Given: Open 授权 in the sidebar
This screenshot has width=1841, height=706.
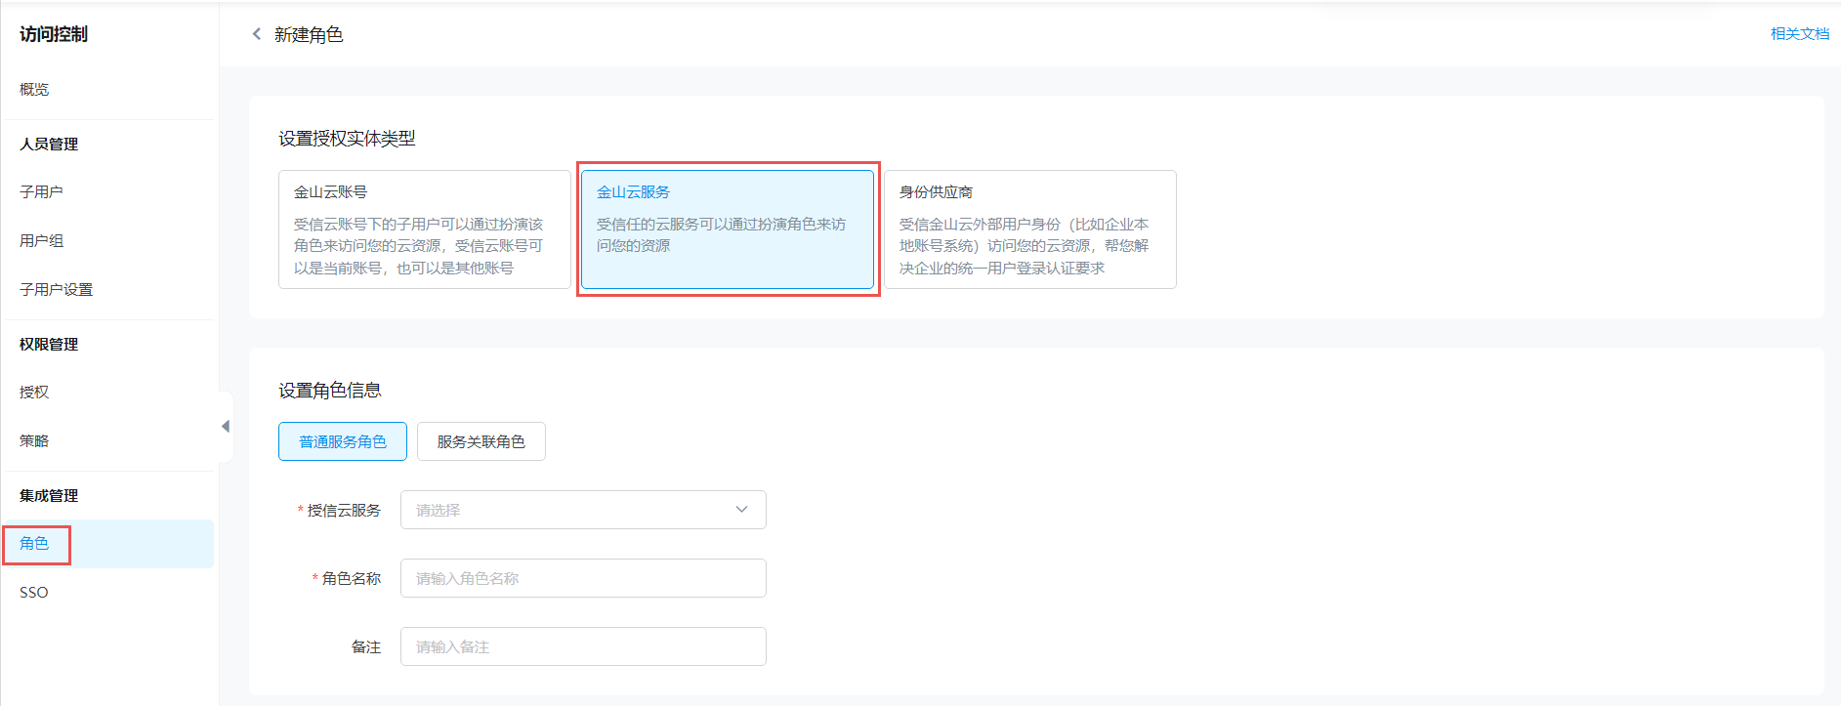Looking at the screenshot, I should (34, 392).
